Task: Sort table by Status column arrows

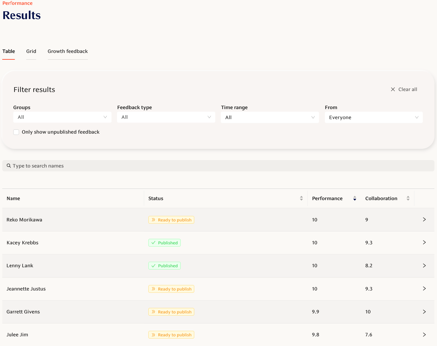Action: pos(301,198)
